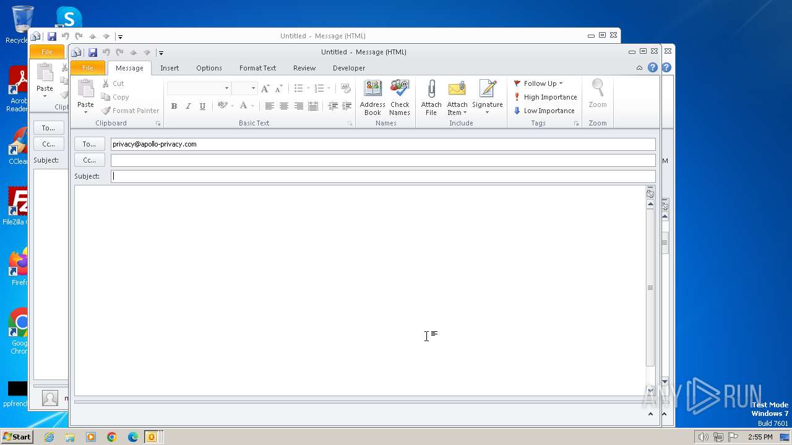Switch to the Developer tab

pos(349,68)
